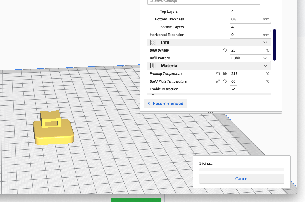The width and height of the screenshot is (305, 202).
Task: Reset Build Plate Temperature with the revert arrow
Action: 225,81
